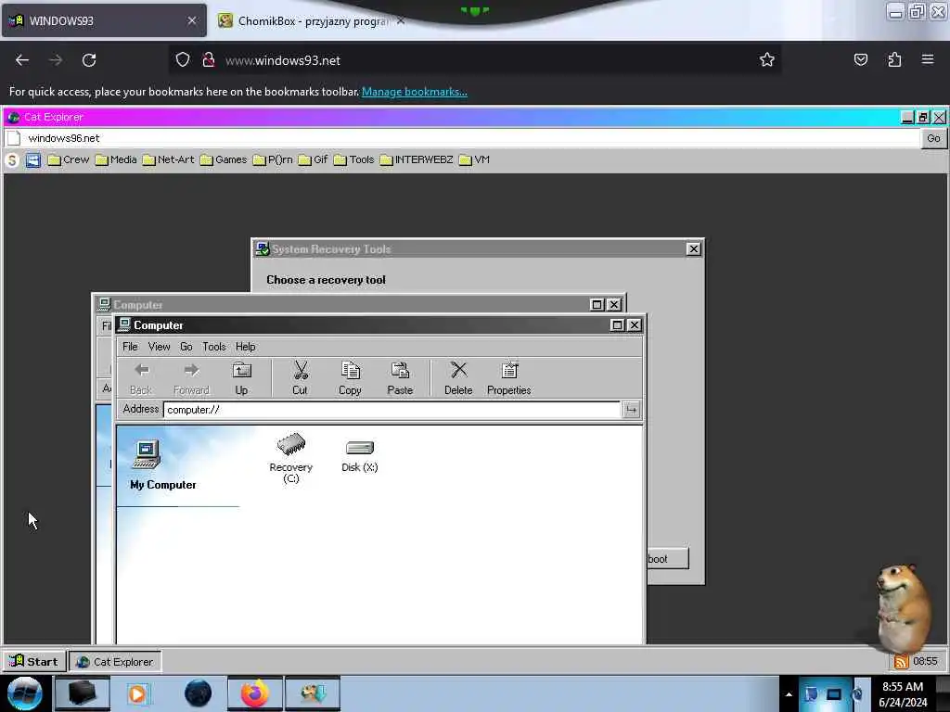Open the INTERWEBZ bookmark folder

[417, 159]
